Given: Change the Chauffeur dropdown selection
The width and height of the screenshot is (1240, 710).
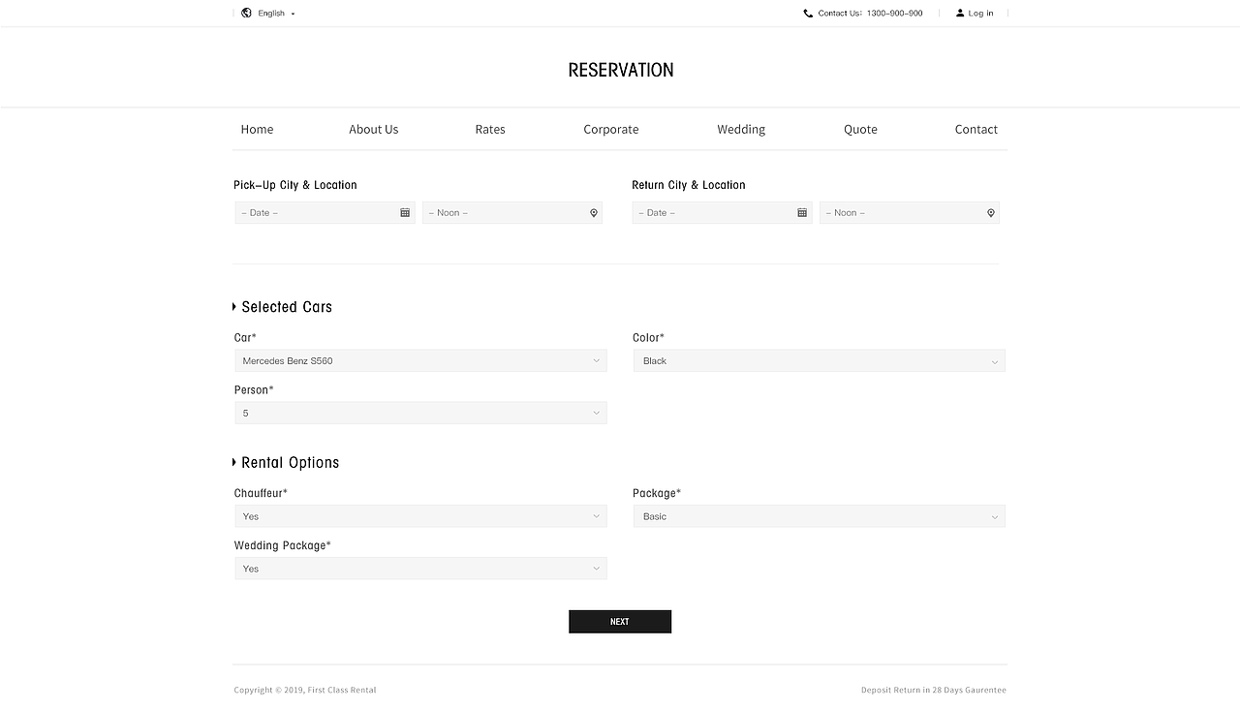Looking at the screenshot, I should coord(420,517).
